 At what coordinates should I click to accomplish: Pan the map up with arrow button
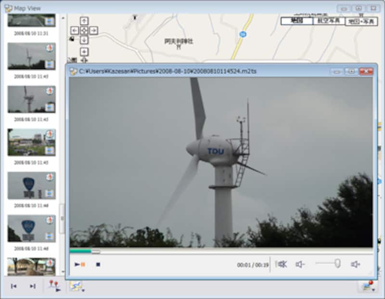point(84,21)
